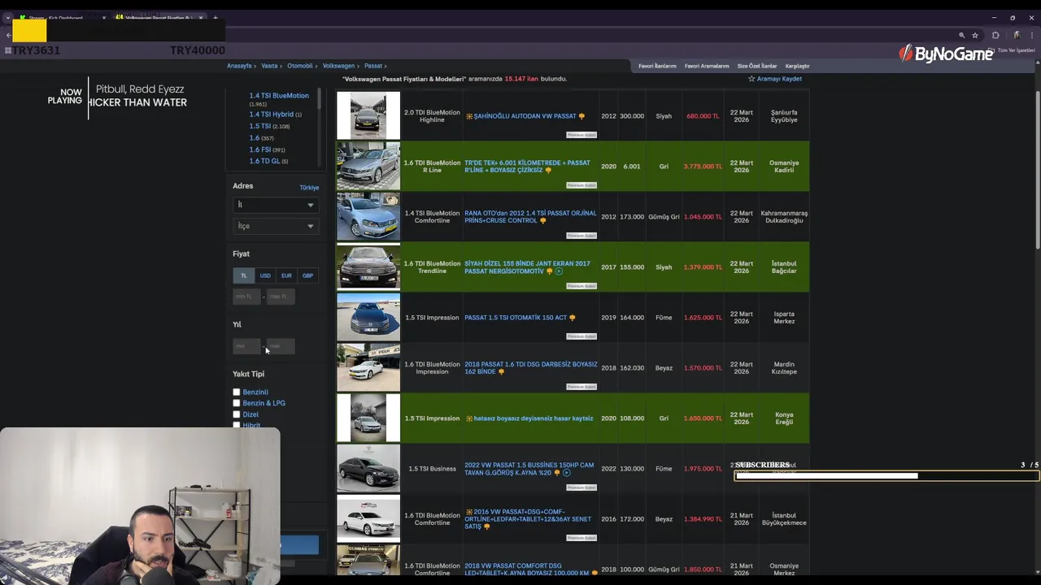Open Volkswagen breadcrumb category
1041x585 pixels.
click(338, 66)
